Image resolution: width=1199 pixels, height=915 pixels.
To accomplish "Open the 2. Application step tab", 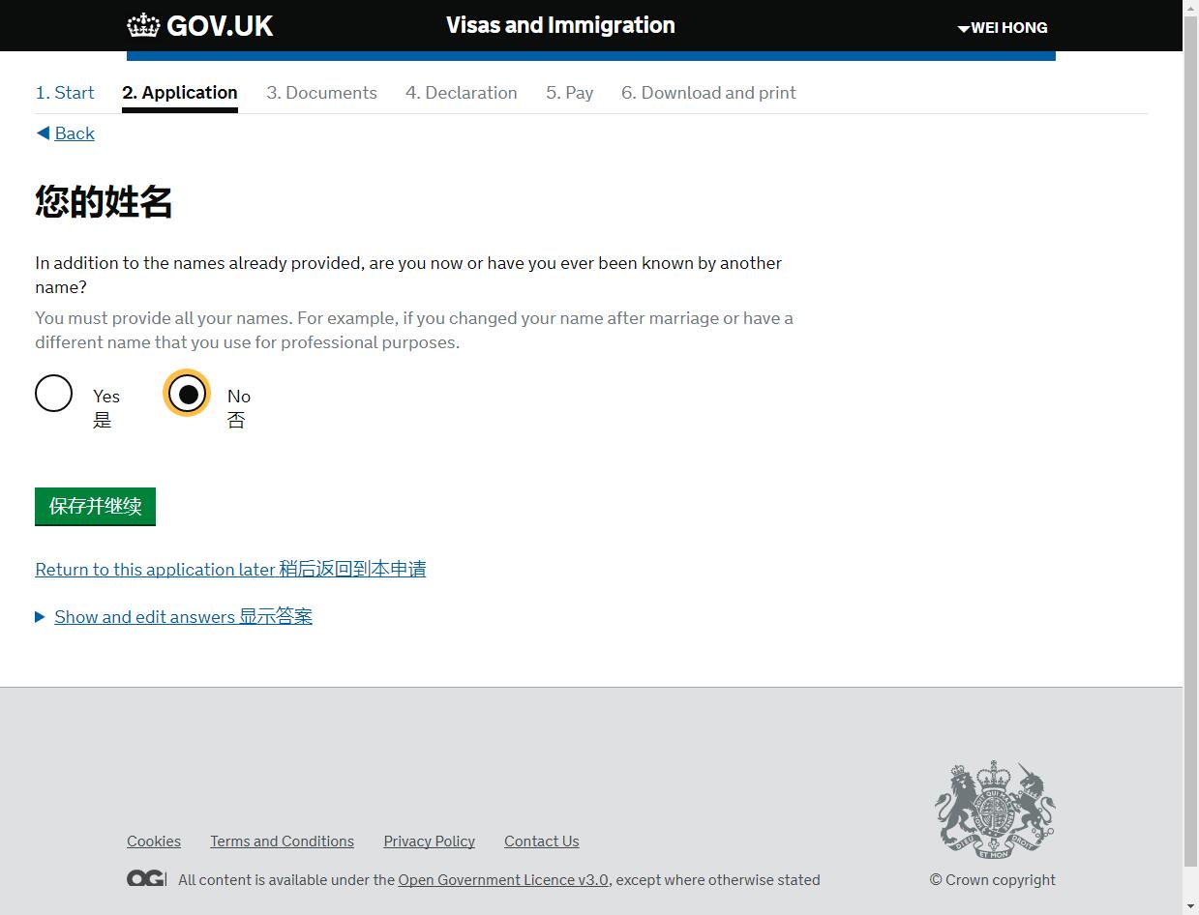I will pos(180,93).
